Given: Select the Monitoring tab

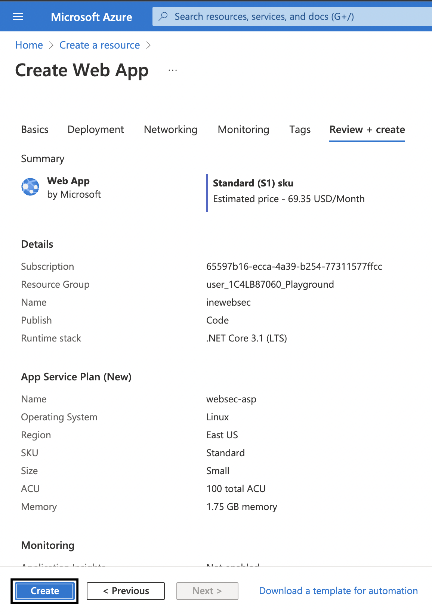Looking at the screenshot, I should (243, 130).
